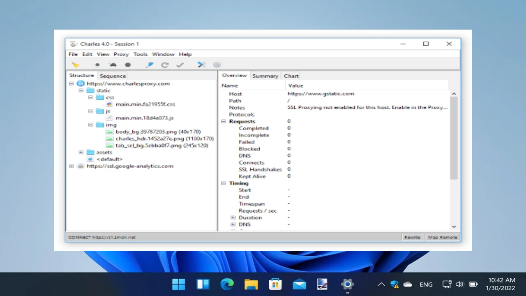This screenshot has width=526, height=296.
Task: Expand the assets folder node
Action: (x=81, y=152)
